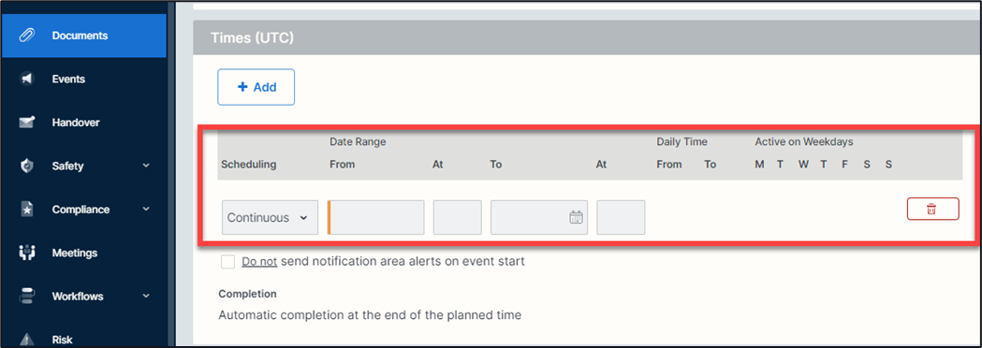982x348 pixels.
Task: Click the Safety shield icon
Action: pos(27,166)
